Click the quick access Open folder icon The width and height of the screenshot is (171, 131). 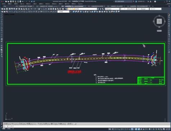pyautogui.click(x=8, y=1)
